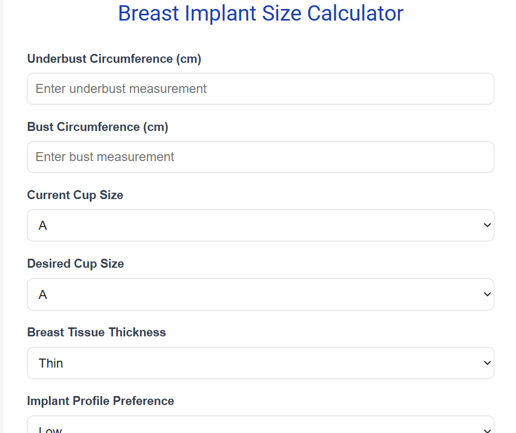
Task: Click the 'Underbust Circumference (cm)' label
Action: 114,59
